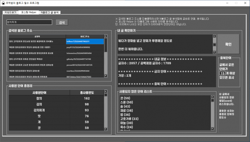The image size is (250, 142).
Task: Click the 블로그주소 column header
Action: pos(85,37)
